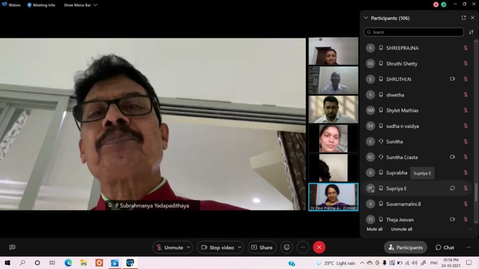
Task: Type in the participants Search field
Action: tap(415, 32)
